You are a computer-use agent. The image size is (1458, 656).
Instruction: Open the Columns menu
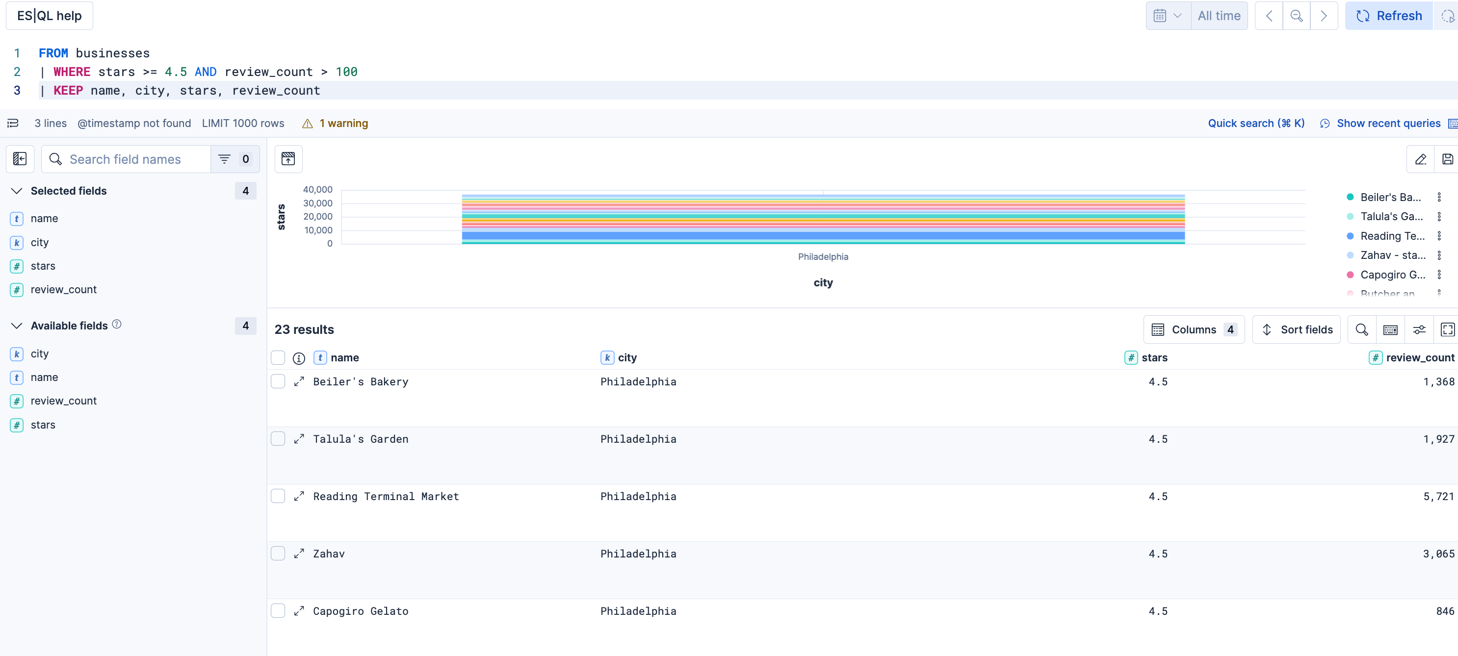click(x=1194, y=329)
